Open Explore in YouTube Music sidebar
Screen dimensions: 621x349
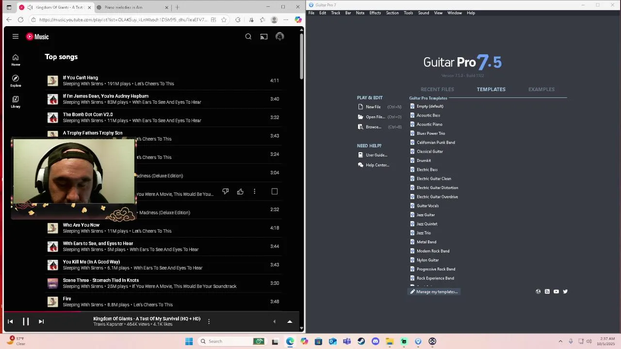(16, 81)
